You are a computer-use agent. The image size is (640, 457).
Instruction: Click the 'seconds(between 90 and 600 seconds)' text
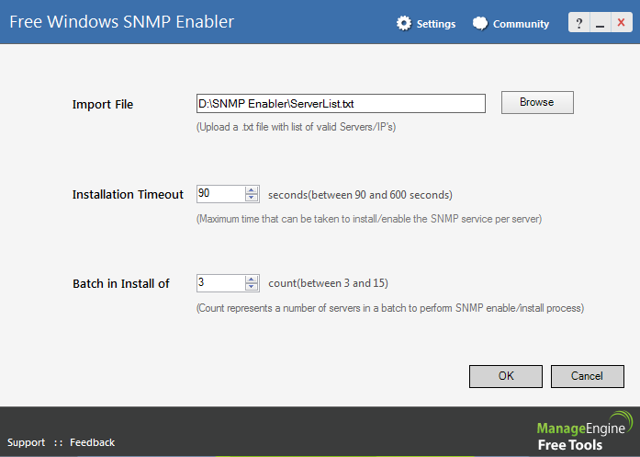pos(360,195)
